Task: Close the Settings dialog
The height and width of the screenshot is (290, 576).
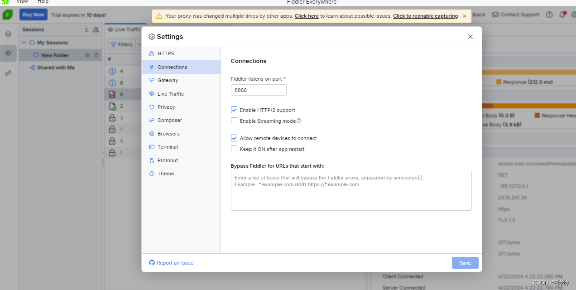Action: point(470,37)
